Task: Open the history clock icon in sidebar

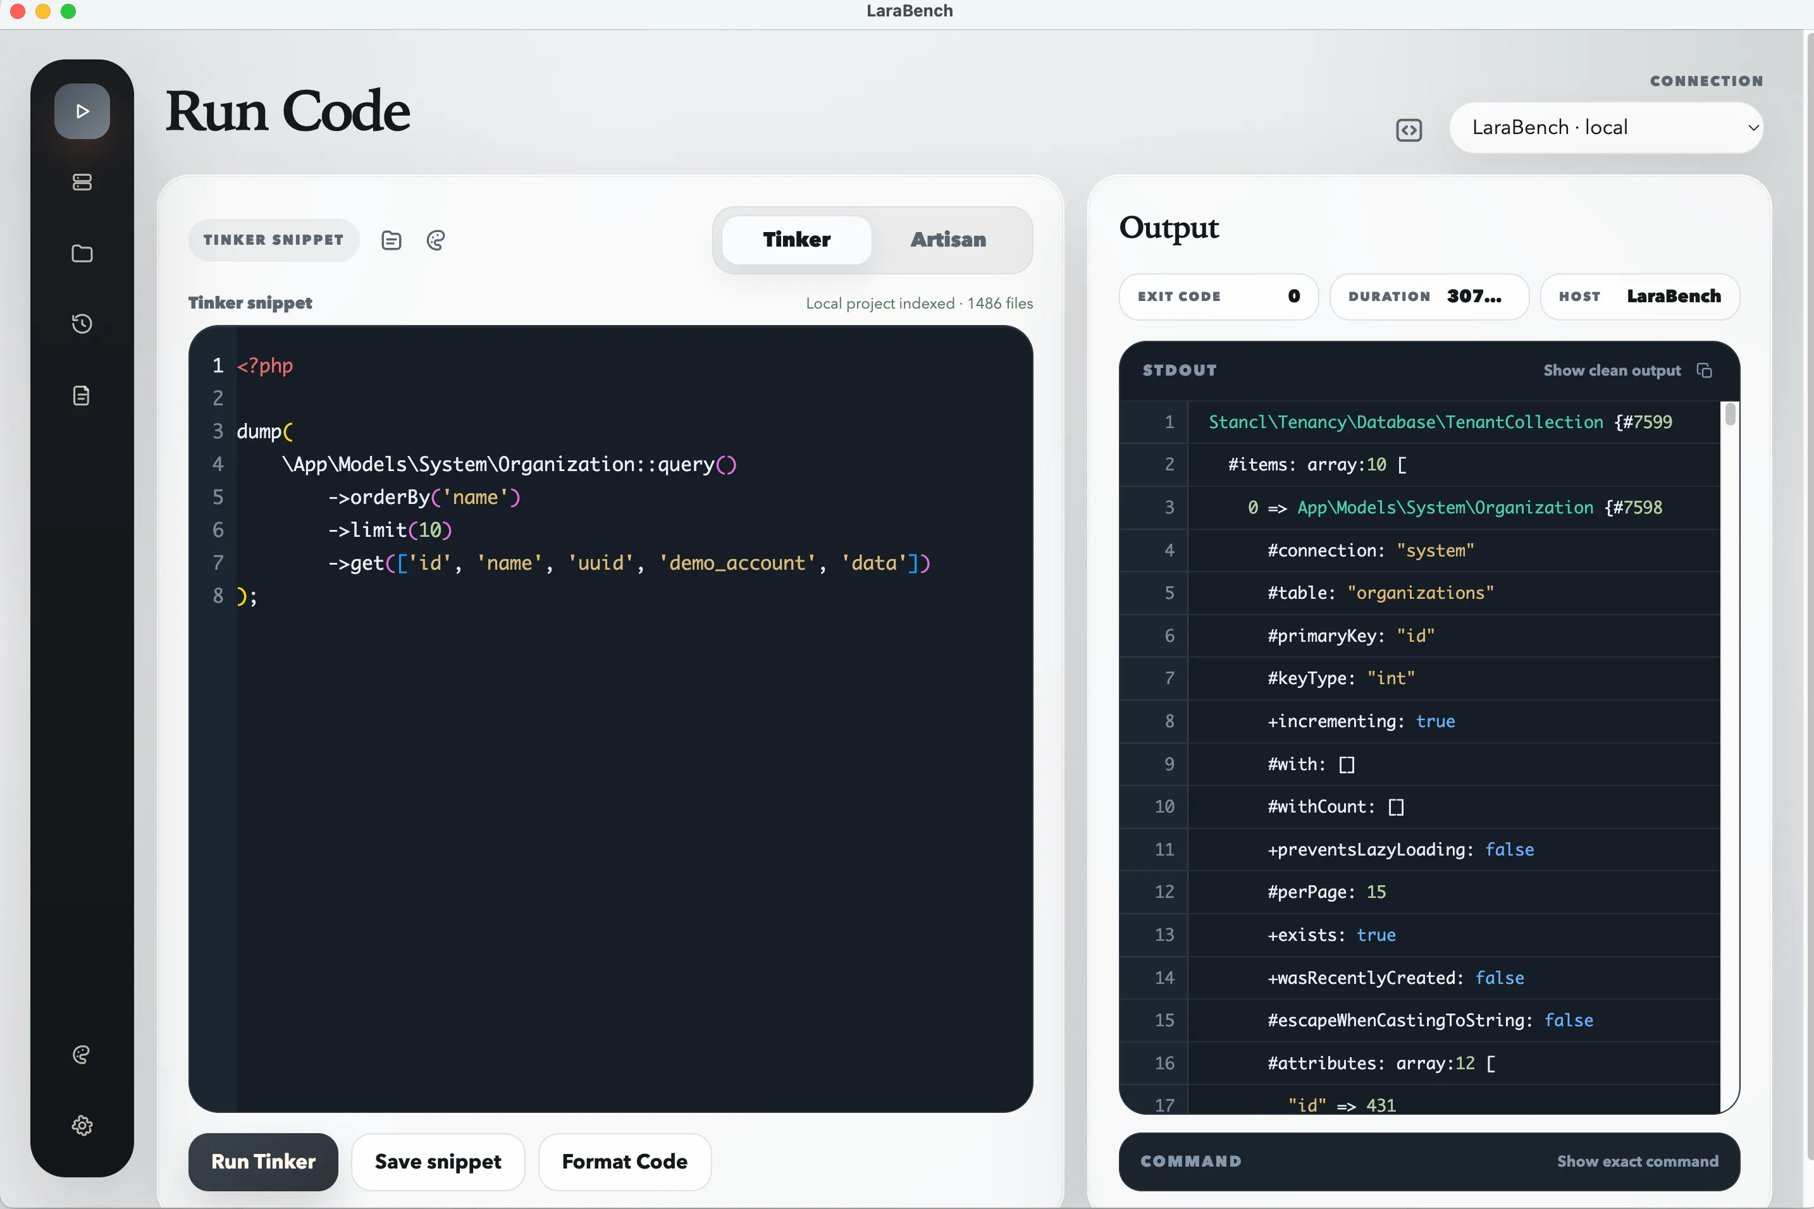Action: click(82, 324)
